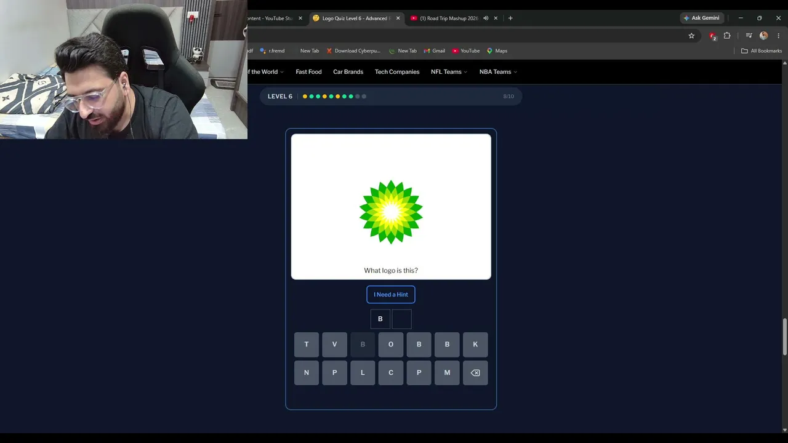Viewport: 788px width, 443px height.
Task: Open Chrome's three-dot menu
Action: tap(779, 36)
